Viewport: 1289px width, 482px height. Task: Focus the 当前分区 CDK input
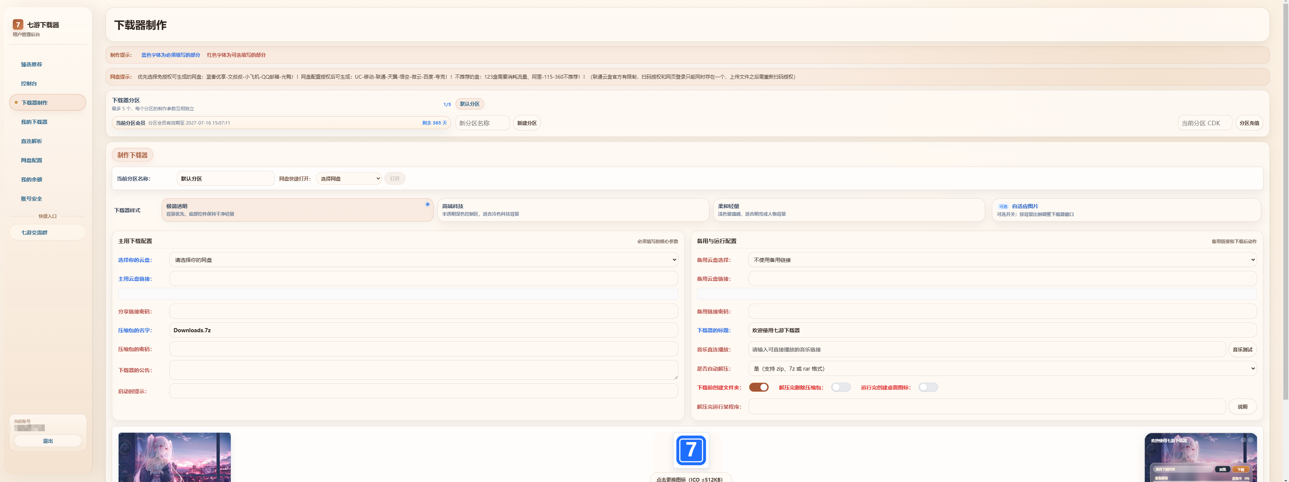tap(1204, 123)
